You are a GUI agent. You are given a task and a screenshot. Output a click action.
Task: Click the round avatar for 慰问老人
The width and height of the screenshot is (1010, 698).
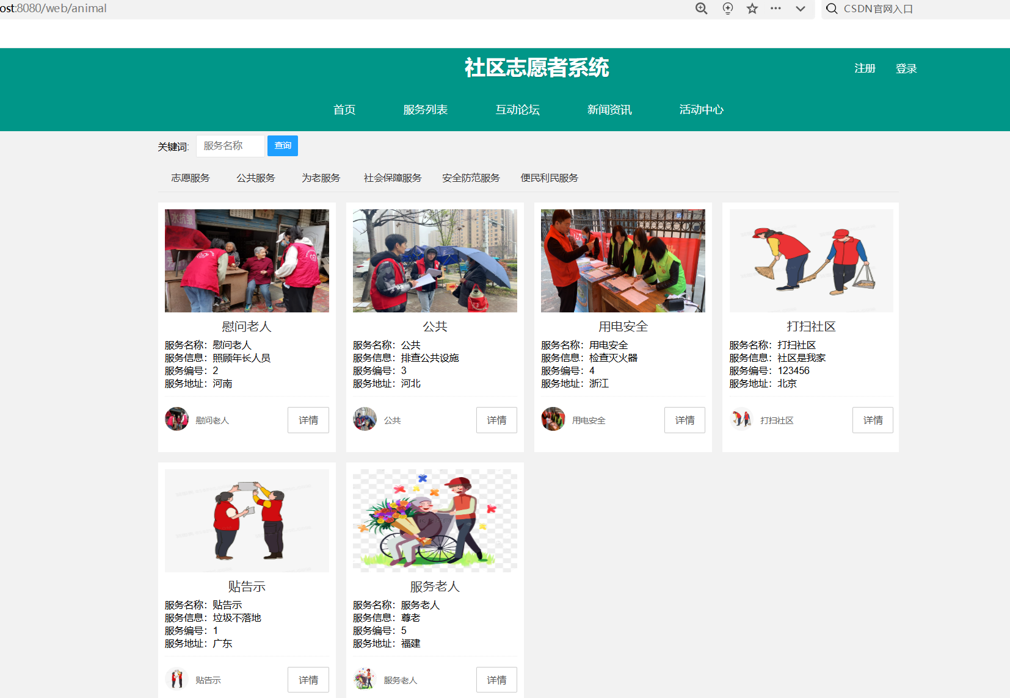[176, 419]
